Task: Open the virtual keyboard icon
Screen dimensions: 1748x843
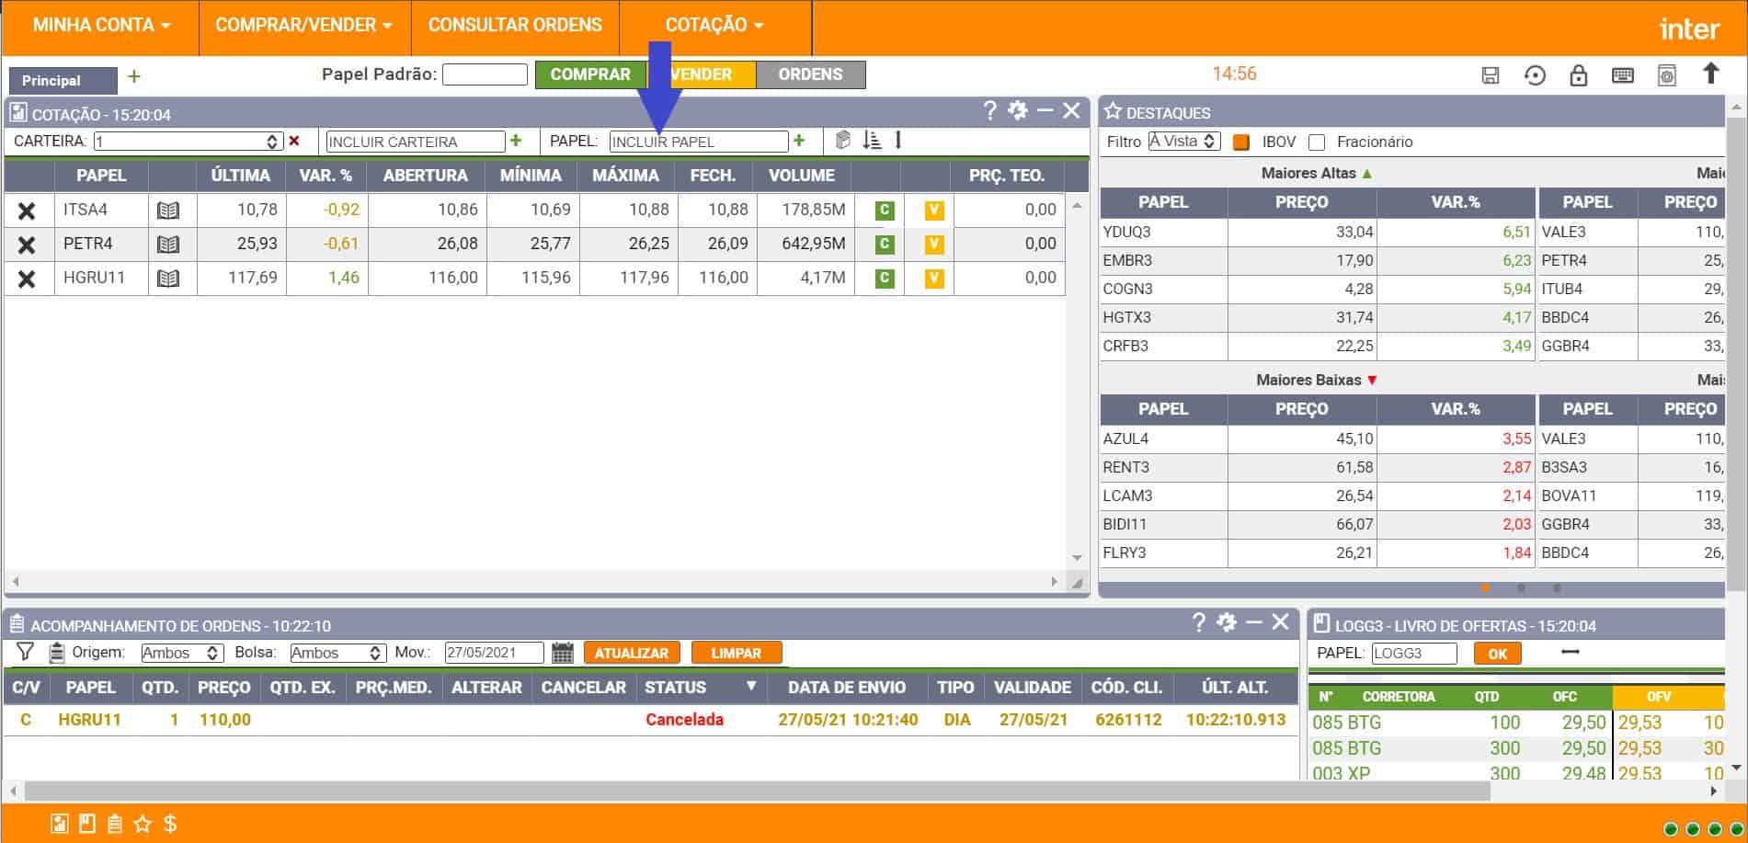Action: click(x=1623, y=75)
